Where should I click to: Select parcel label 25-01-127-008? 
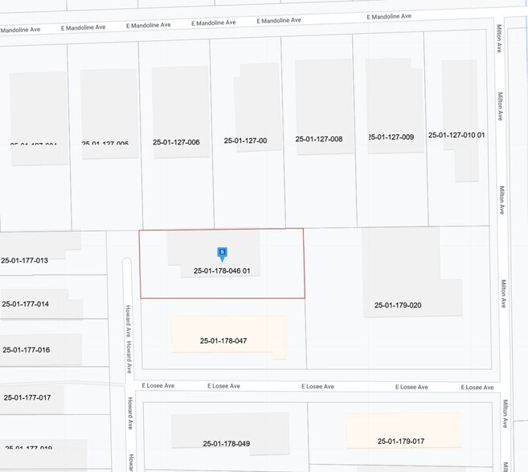click(x=319, y=139)
